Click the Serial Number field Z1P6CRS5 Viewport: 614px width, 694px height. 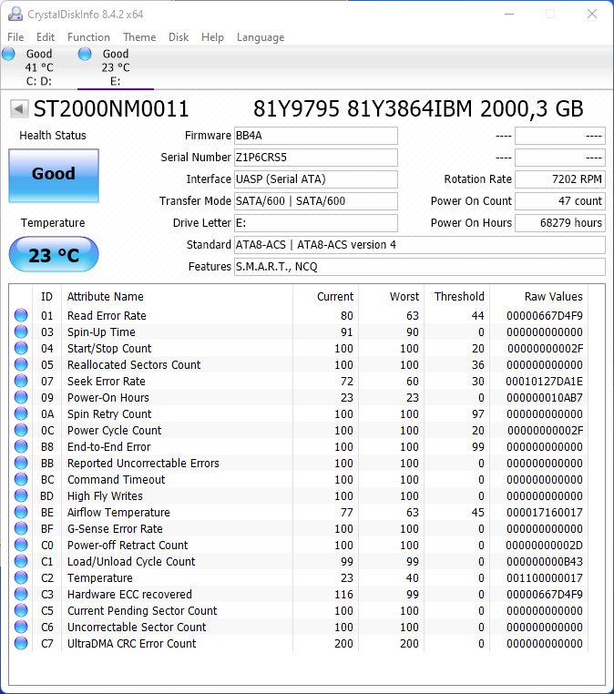click(315, 158)
